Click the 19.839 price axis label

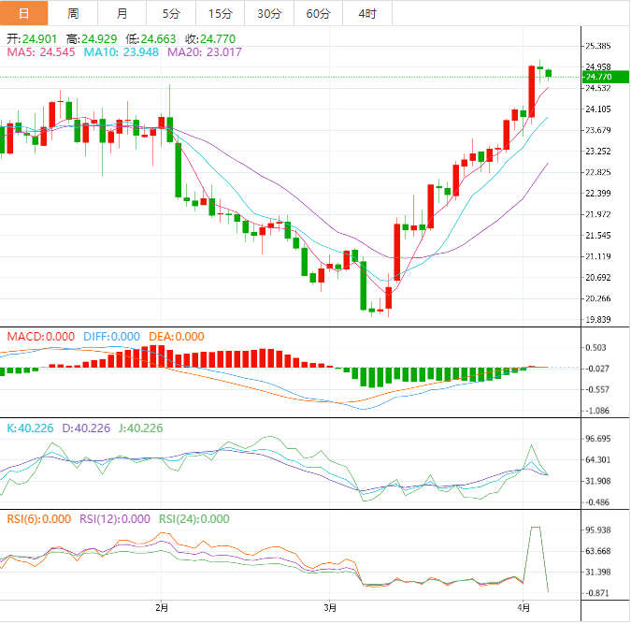598,319
